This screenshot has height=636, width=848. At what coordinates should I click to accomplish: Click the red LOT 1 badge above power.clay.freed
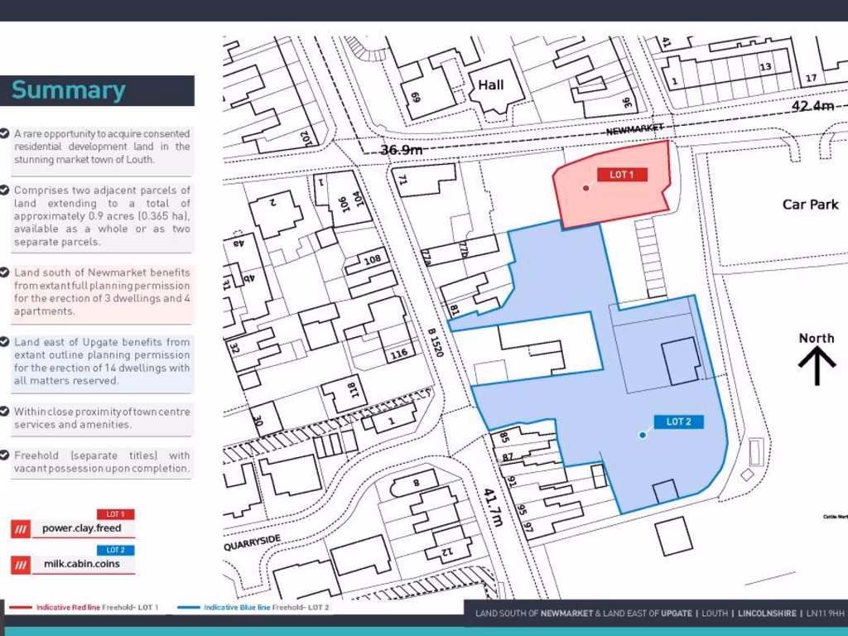115,514
